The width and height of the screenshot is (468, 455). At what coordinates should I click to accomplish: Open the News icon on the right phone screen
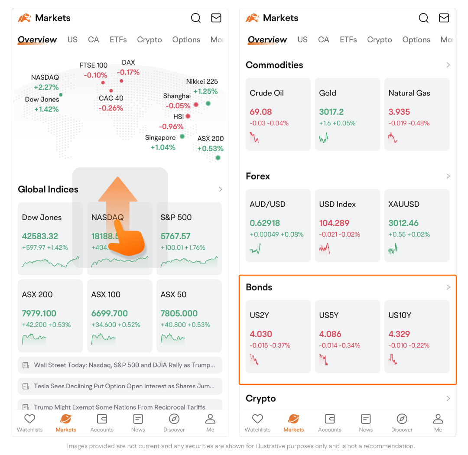pyautogui.click(x=366, y=419)
